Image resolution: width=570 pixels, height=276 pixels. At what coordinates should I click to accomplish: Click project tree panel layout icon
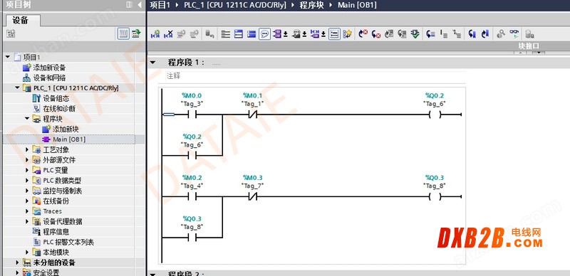coord(129,5)
